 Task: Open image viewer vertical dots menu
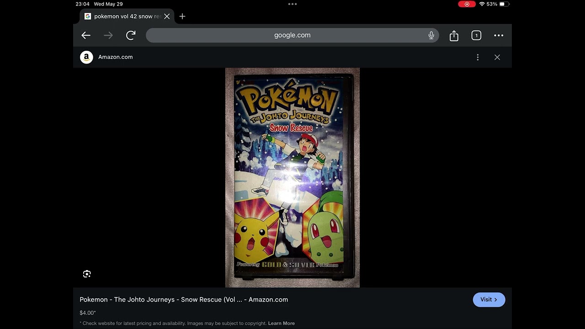[x=478, y=57]
